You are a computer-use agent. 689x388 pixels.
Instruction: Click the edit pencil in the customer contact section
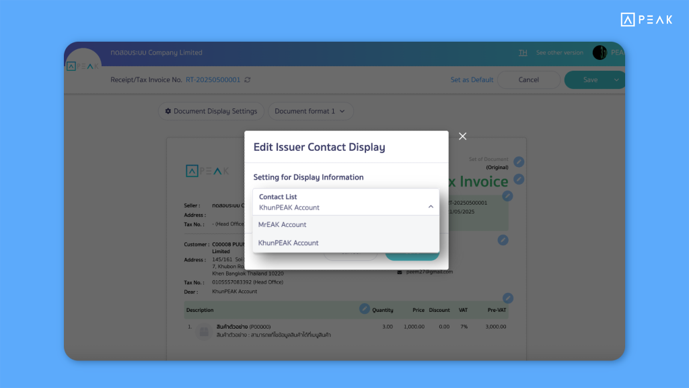[503, 240]
